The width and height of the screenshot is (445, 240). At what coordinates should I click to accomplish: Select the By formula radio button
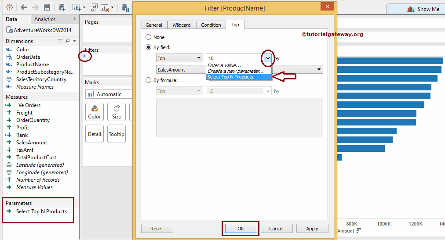click(149, 80)
